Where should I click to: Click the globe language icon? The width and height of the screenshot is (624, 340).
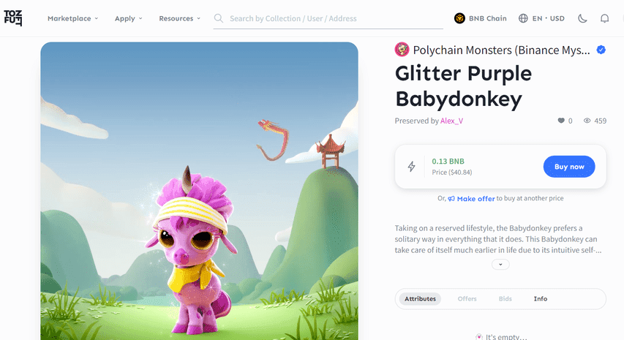pyautogui.click(x=523, y=18)
